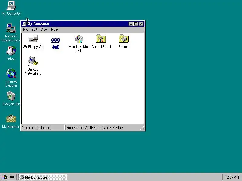Screen dimensions: 242x181
Task: Open the File menu
Action: (25, 30)
